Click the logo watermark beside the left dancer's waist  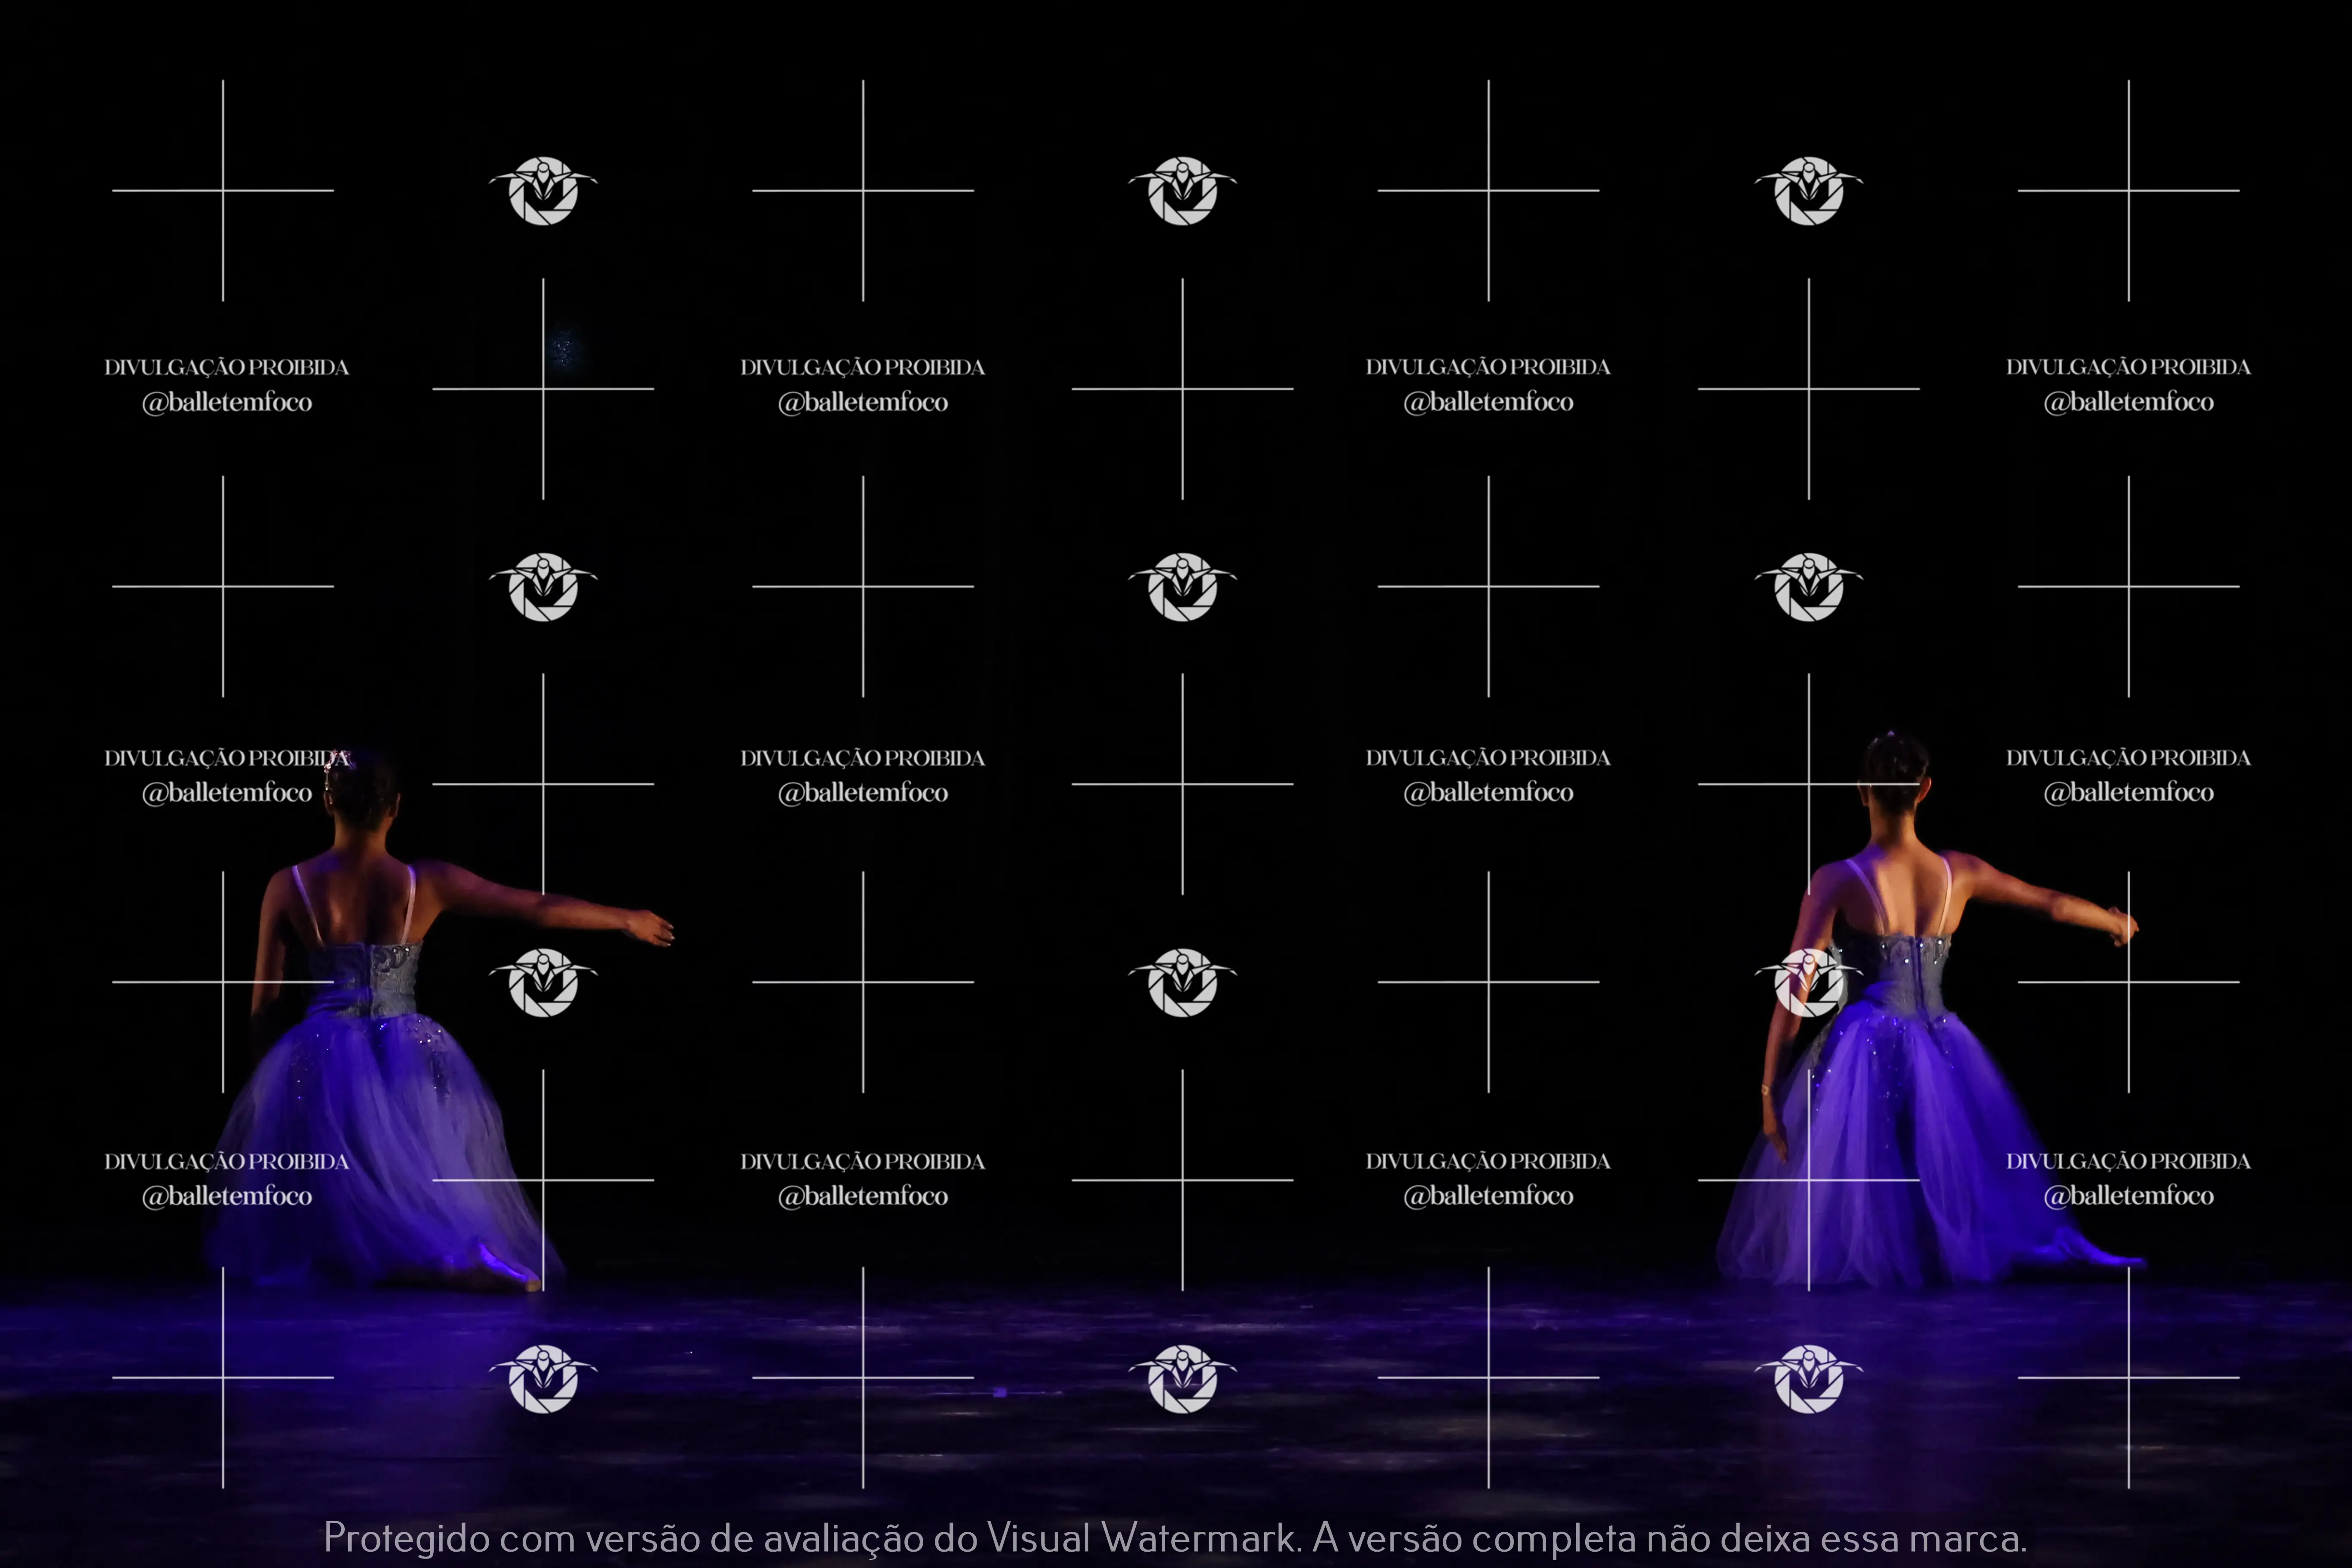click(x=543, y=982)
